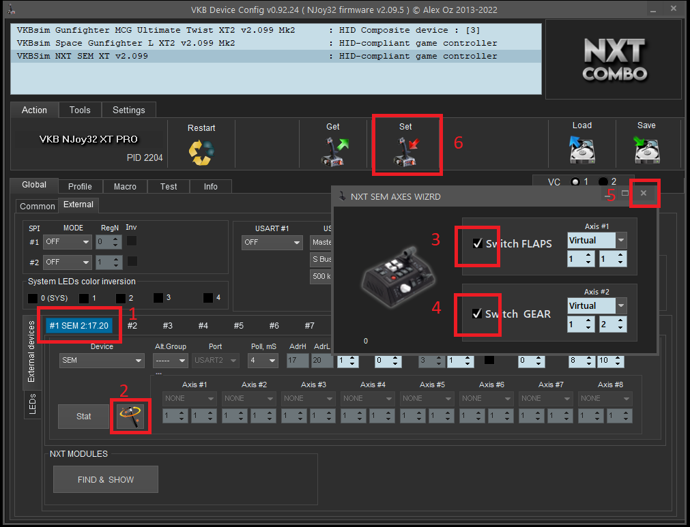Click the FIND & SHOW button
The image size is (690, 527).
106,479
